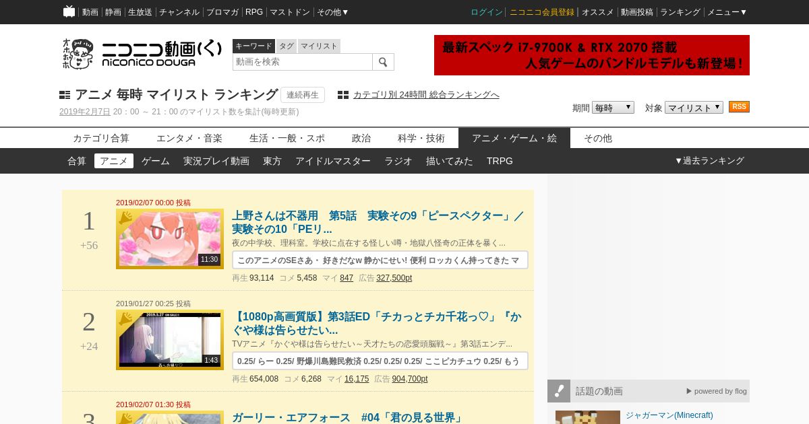Select 合算 subcategory

point(77,161)
